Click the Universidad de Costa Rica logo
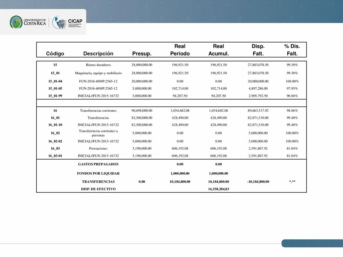Viewport: 343px width, 257px height. click(x=27, y=22)
